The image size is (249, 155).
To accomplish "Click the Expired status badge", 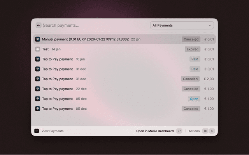I will coord(193,49).
